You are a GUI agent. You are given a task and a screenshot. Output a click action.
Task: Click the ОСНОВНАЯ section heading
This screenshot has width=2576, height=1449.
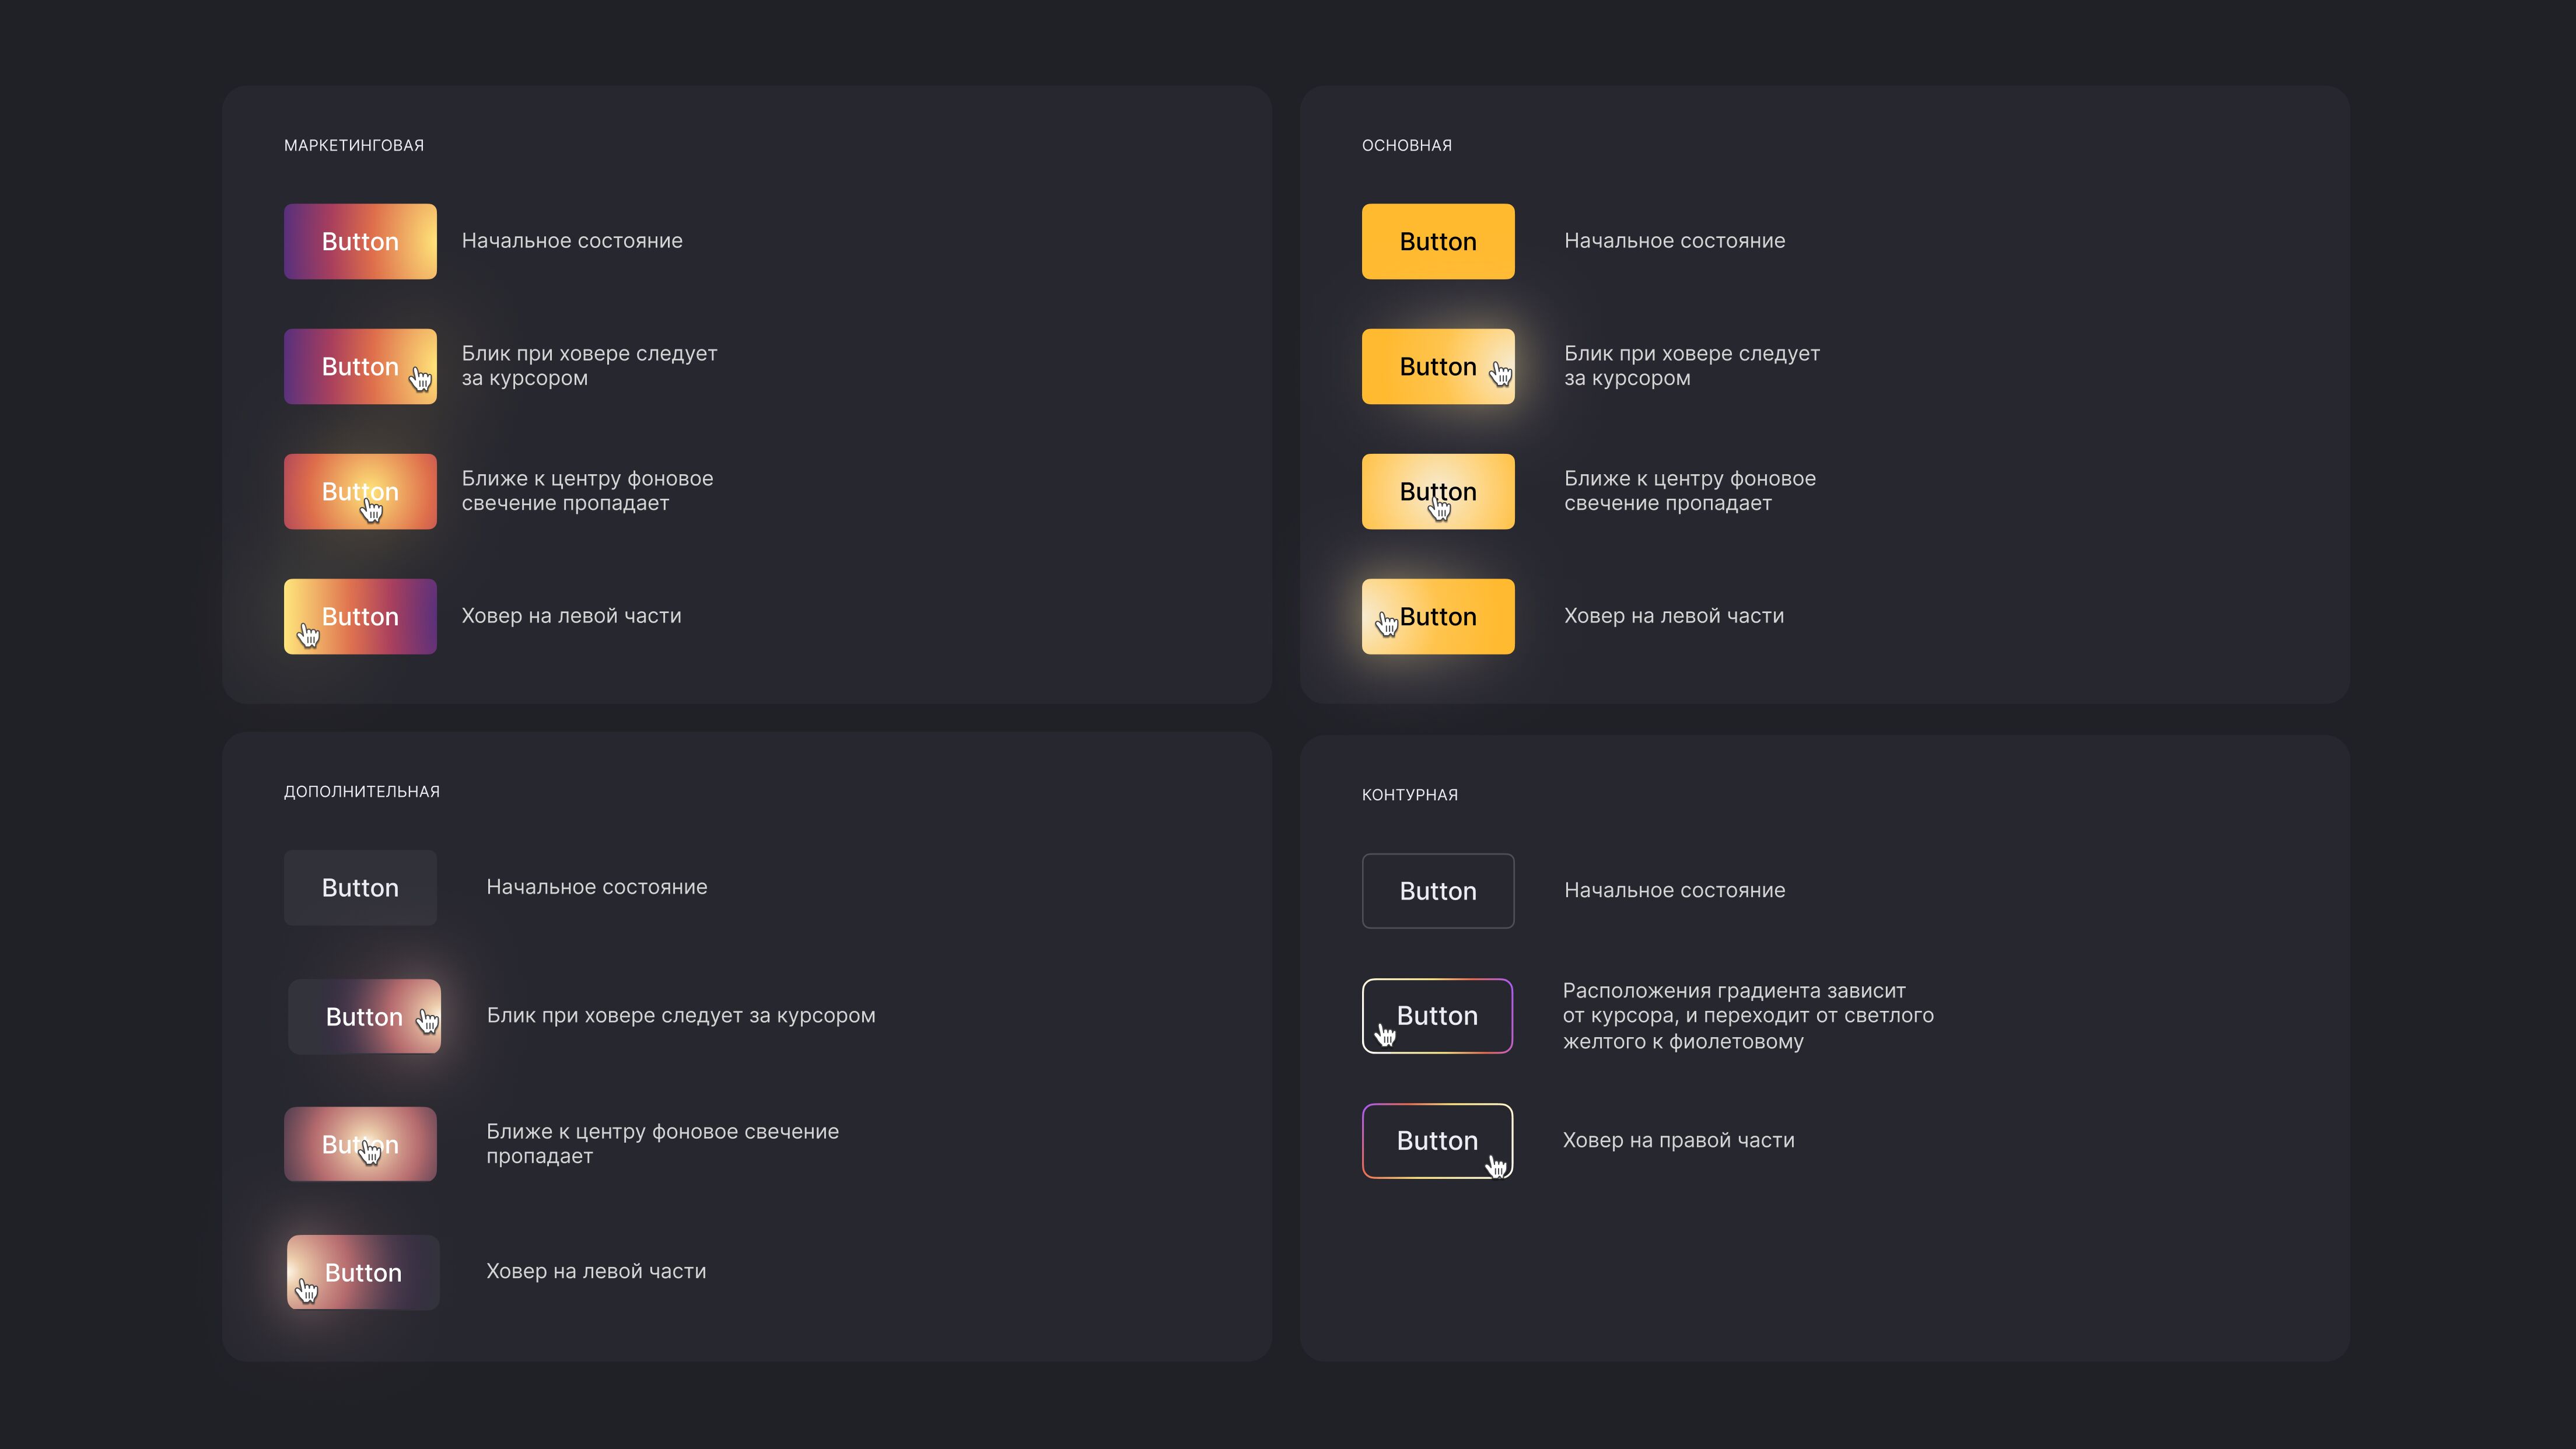1406,145
